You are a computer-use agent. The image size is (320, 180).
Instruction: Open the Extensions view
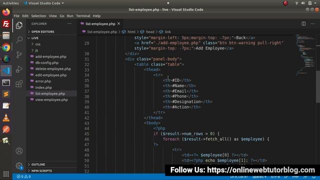click(19, 83)
